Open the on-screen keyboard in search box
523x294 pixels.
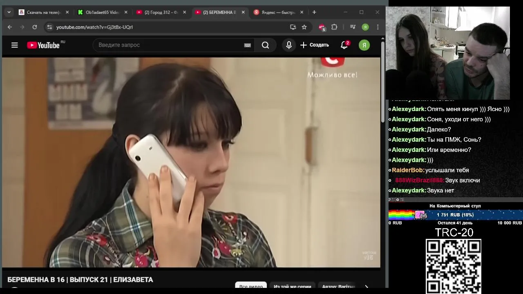247,45
